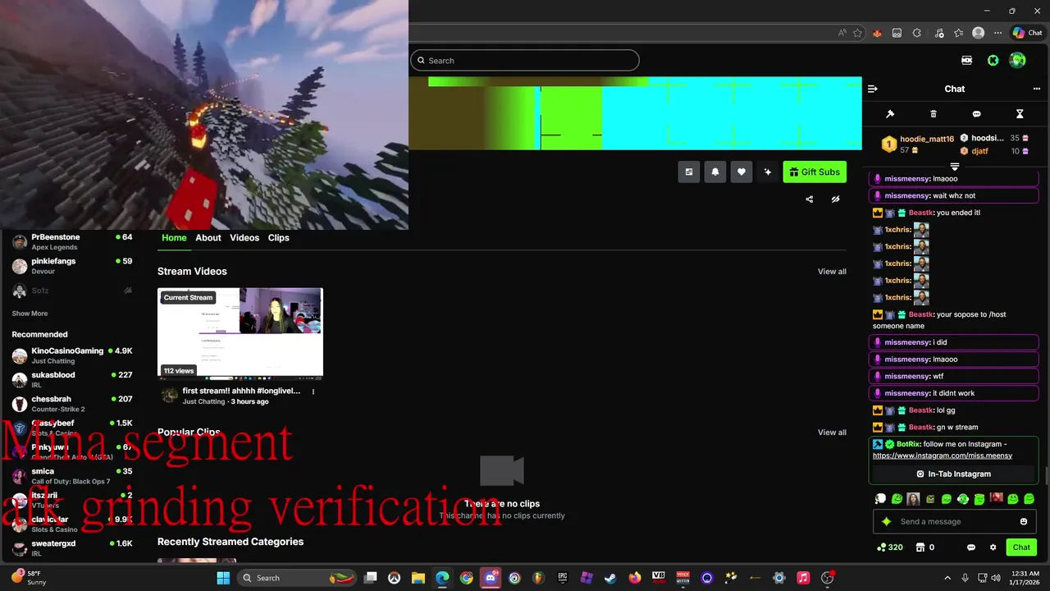Screen dimensions: 1050x591
Task: Open pinkiefangs channel in sidebar
Action: click(x=72, y=266)
